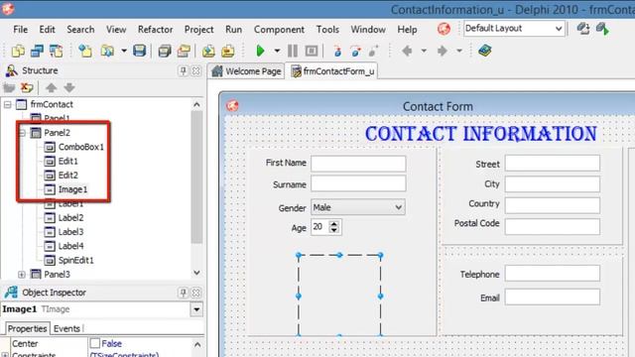Screen dimensions: 635x357
Task: Select SpinEdit1 in Structure tree
Action: [x=75, y=260]
